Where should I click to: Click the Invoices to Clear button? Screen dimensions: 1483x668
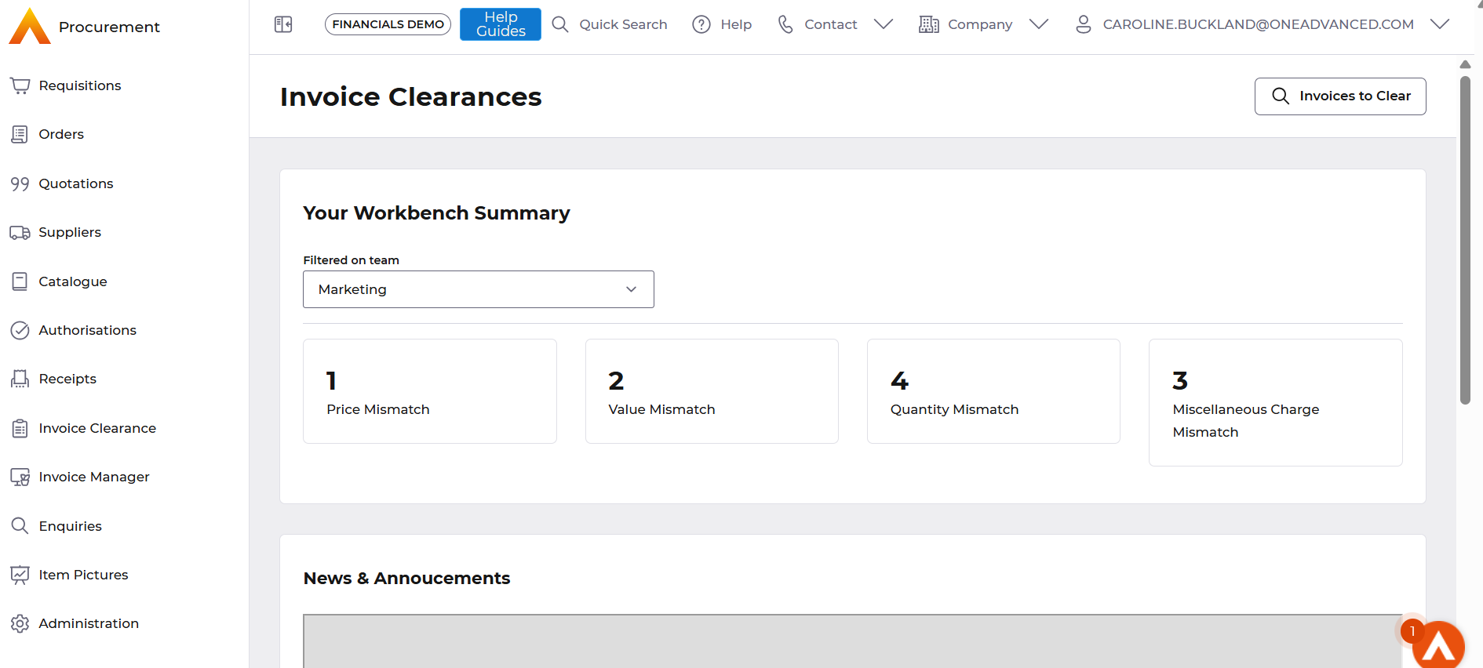[x=1340, y=96]
